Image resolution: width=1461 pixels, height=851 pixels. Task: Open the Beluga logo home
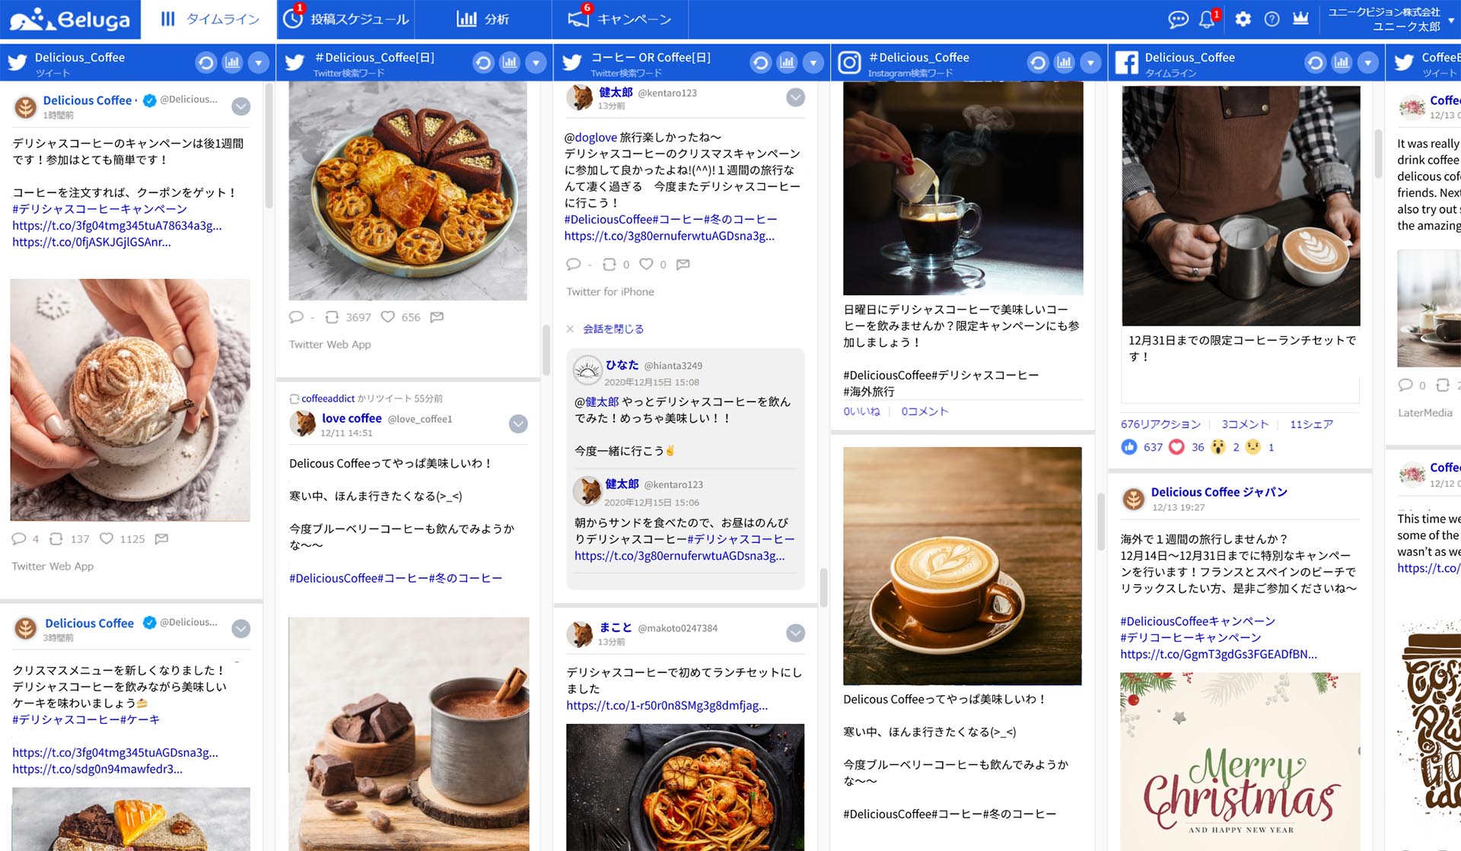[x=70, y=19]
